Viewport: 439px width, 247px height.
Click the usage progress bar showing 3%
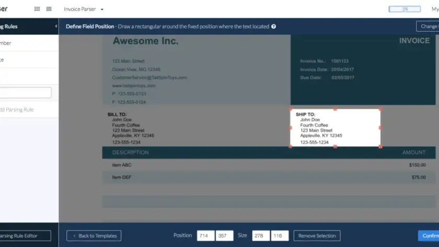[405, 9]
